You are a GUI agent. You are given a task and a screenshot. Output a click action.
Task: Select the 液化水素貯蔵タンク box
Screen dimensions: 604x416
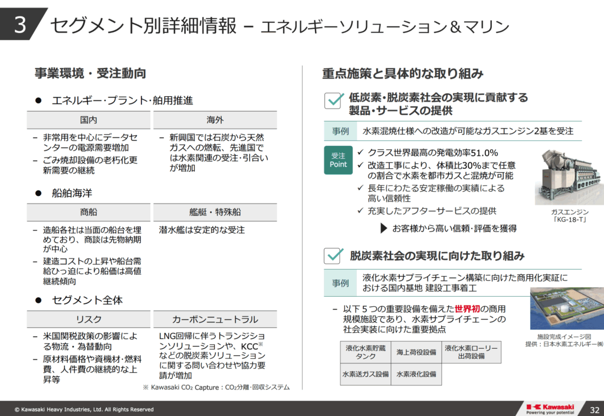tap(365, 352)
